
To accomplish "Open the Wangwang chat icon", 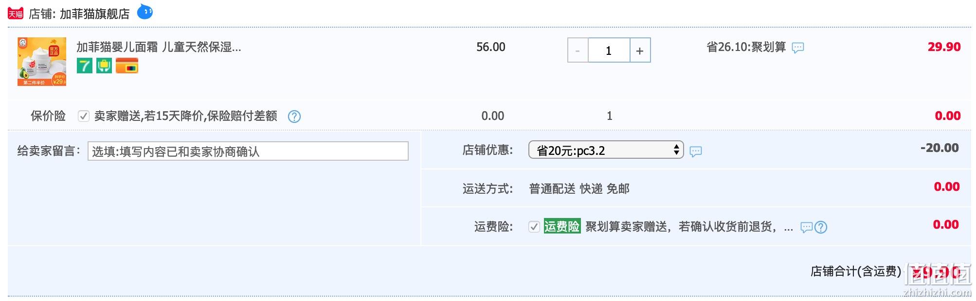I will pyautogui.click(x=145, y=12).
